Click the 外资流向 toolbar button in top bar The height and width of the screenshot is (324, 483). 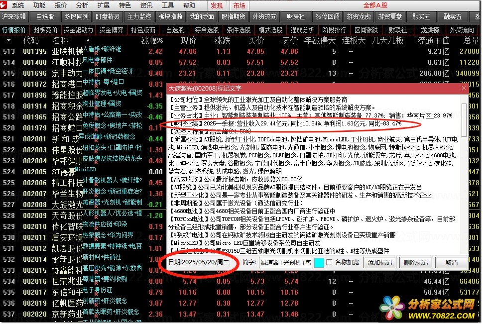[x=264, y=16]
